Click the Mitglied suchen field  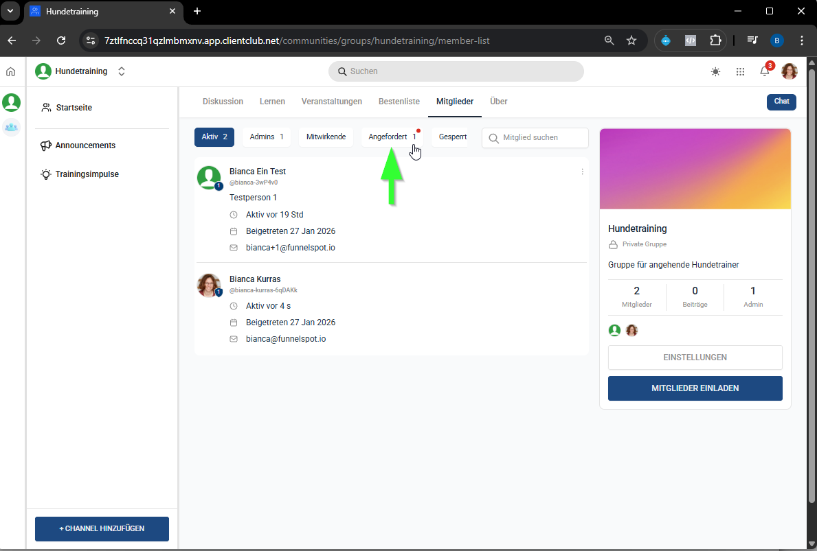[x=535, y=137]
